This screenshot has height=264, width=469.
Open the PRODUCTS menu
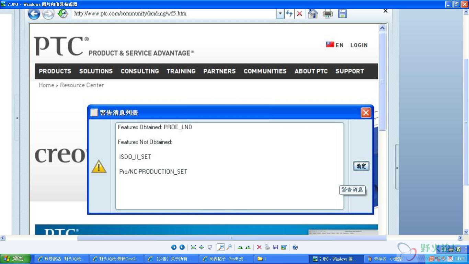[55, 71]
